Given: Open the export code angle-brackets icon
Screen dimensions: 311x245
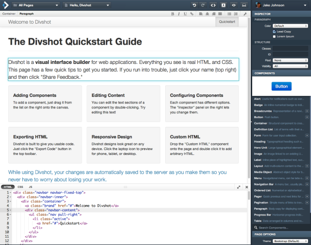Looking at the screenshot, I should click(x=213, y=5).
